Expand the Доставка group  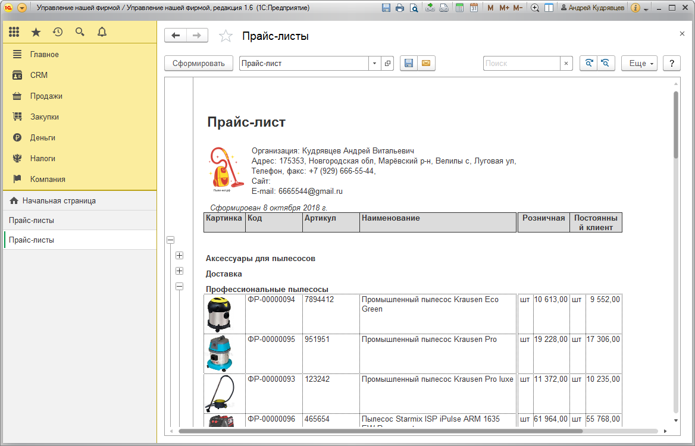click(179, 271)
